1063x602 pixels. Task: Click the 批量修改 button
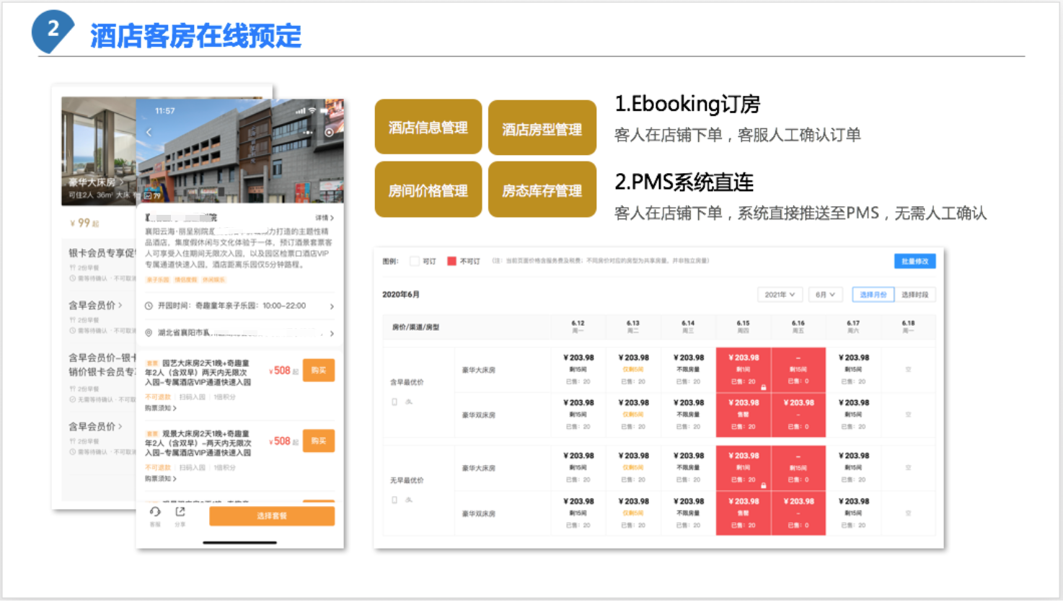tap(914, 262)
